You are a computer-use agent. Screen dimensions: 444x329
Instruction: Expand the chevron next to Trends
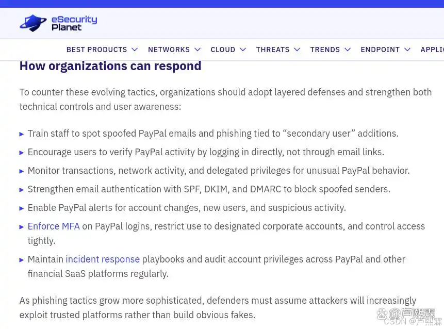coord(348,50)
